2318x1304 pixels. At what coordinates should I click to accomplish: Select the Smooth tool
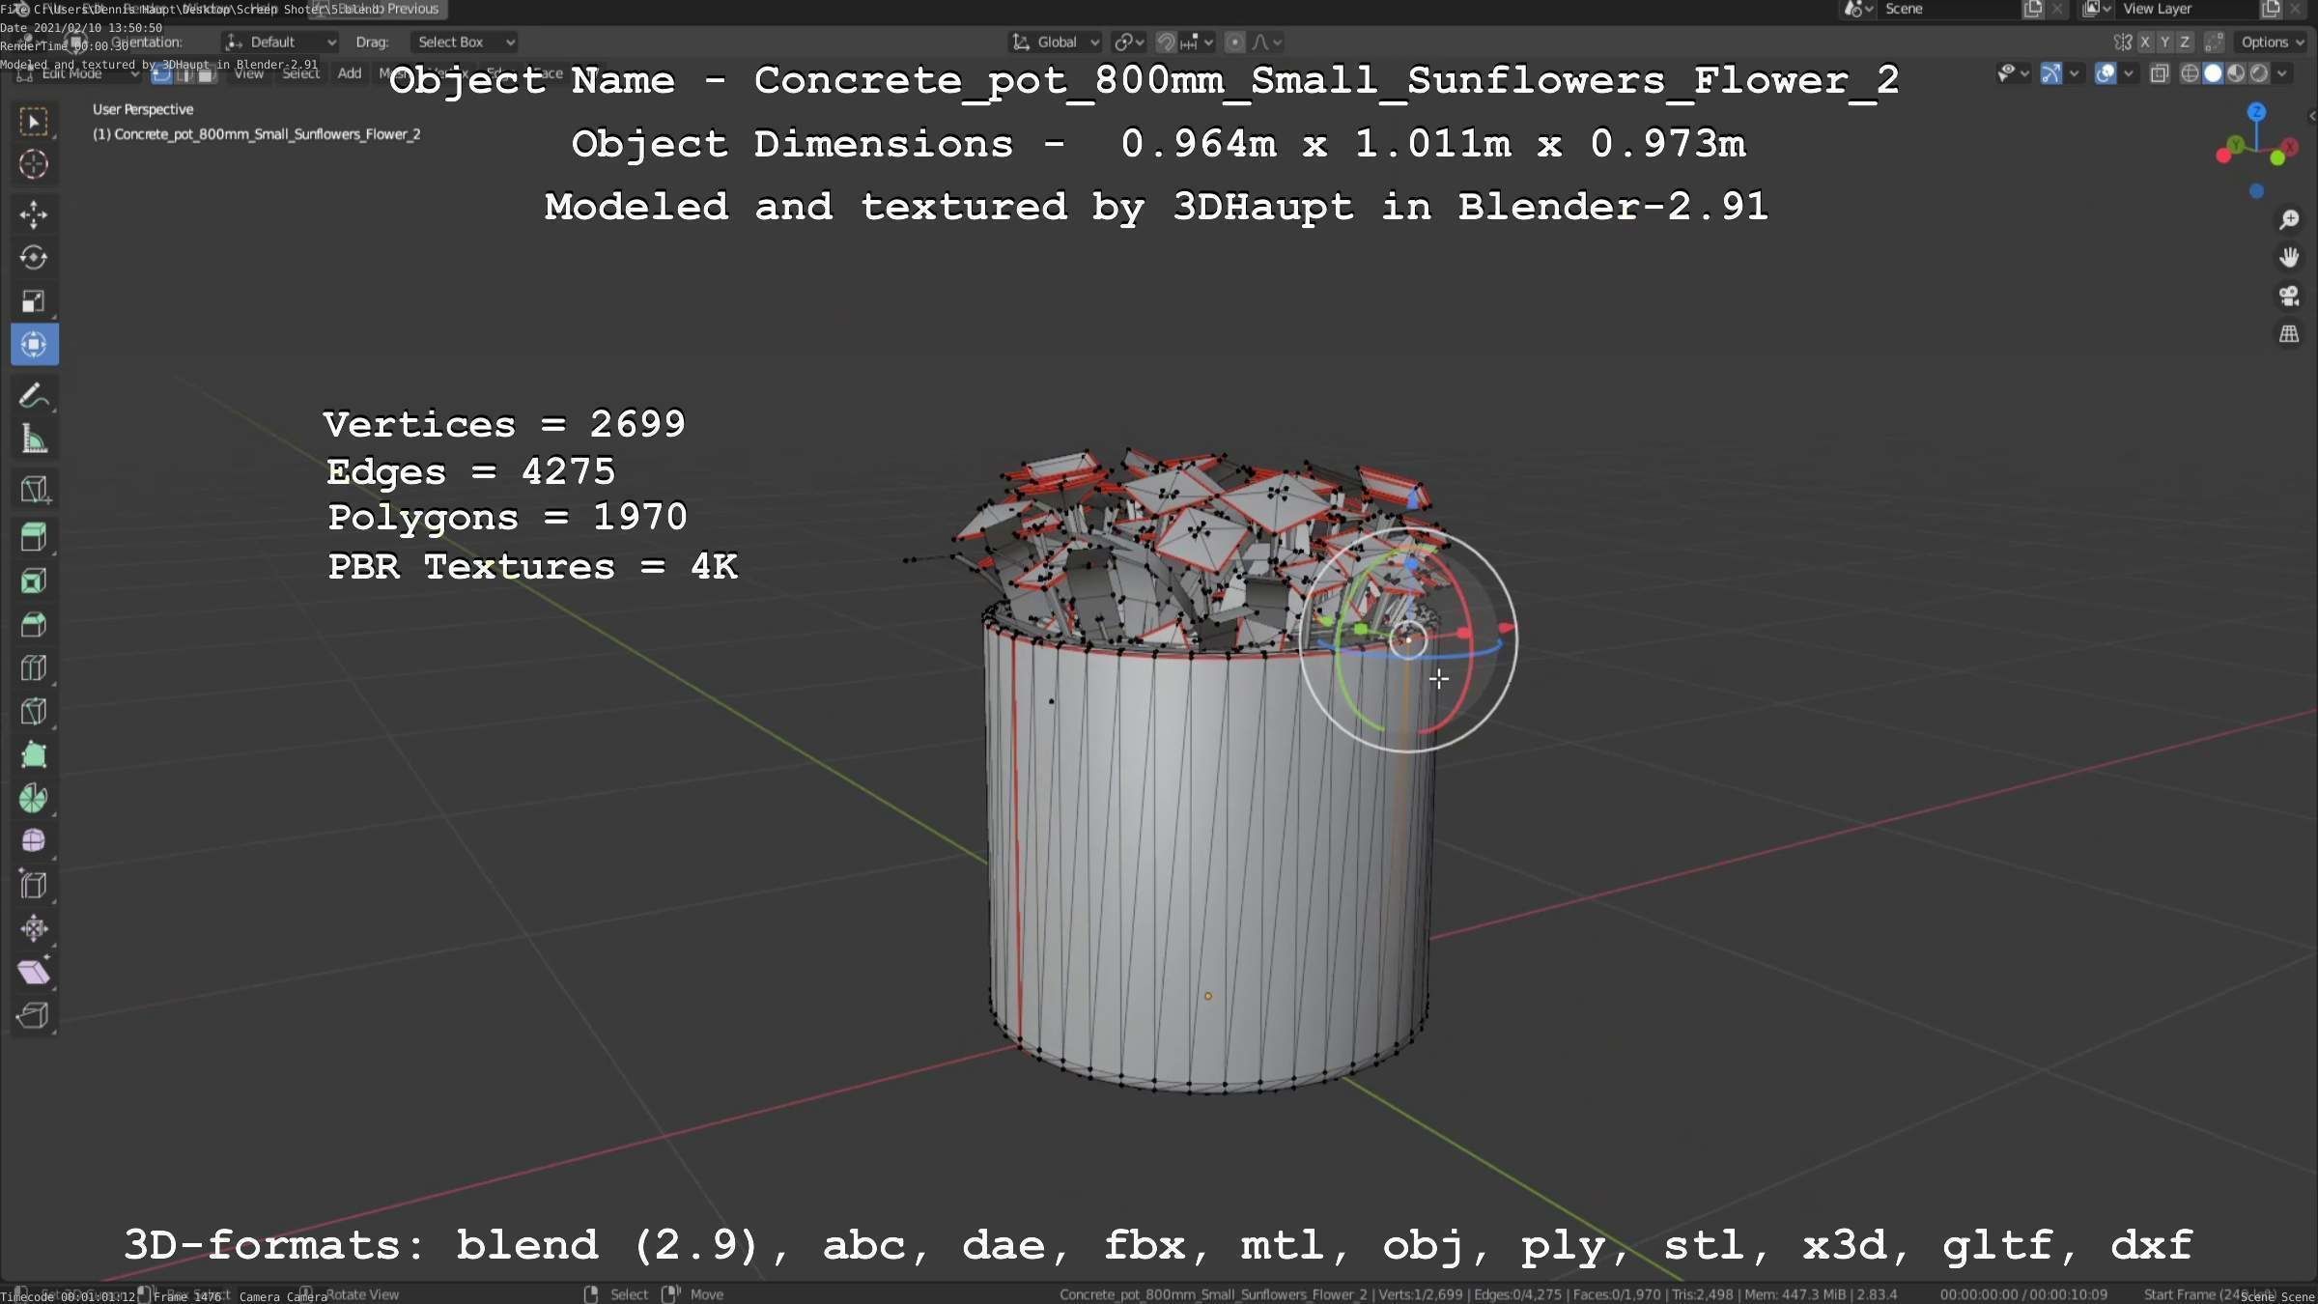click(x=34, y=841)
